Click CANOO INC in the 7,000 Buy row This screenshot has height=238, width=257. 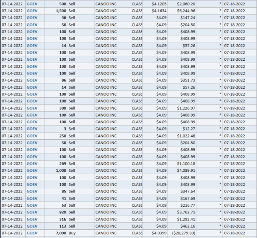(106, 233)
